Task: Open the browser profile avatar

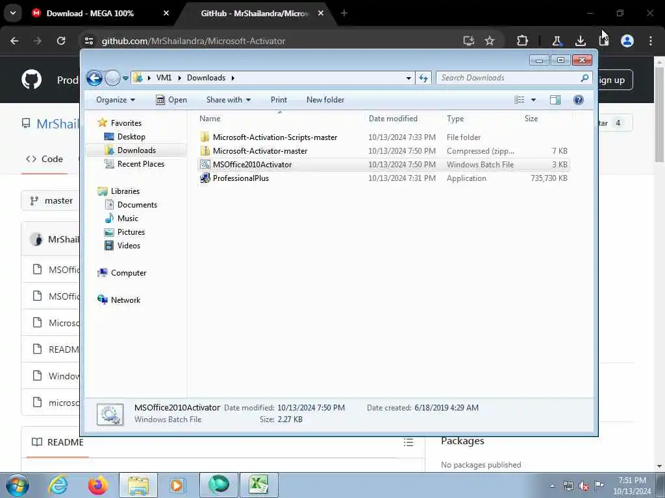Action: point(627,41)
